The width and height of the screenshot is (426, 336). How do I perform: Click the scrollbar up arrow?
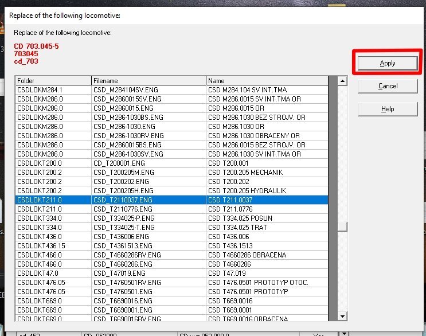342,81
